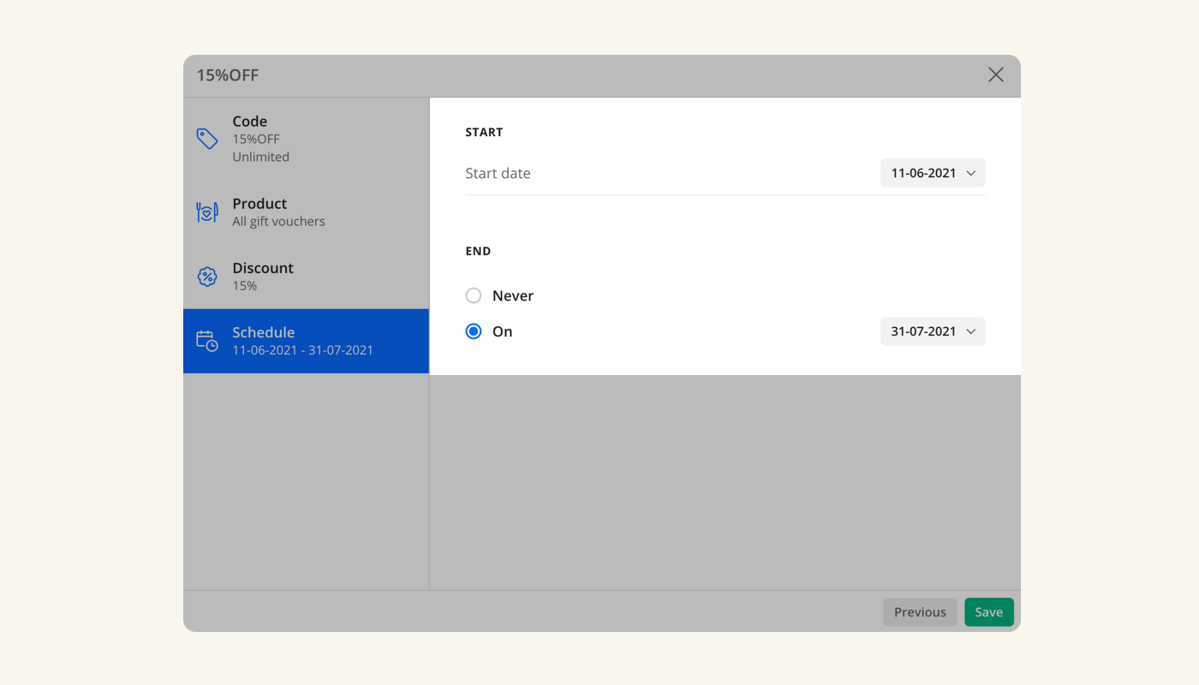Select the On radio button

coord(474,331)
